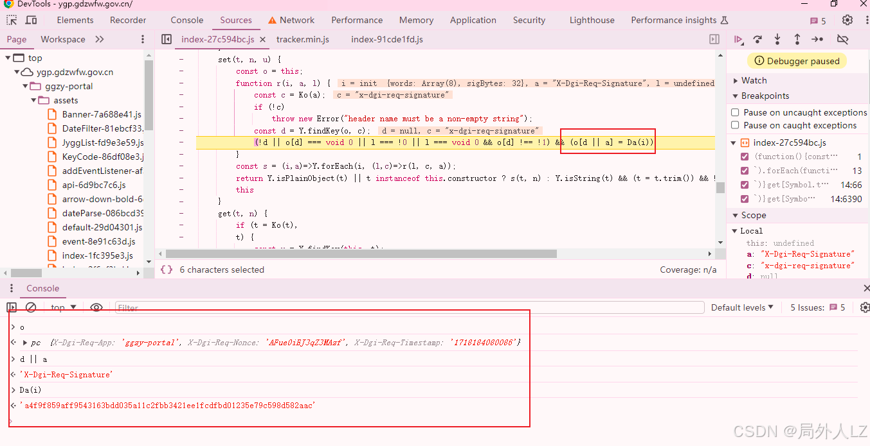Screen dimensions: 870x446
Task: Open event-8e91c63d.js file
Action: [x=92, y=241]
